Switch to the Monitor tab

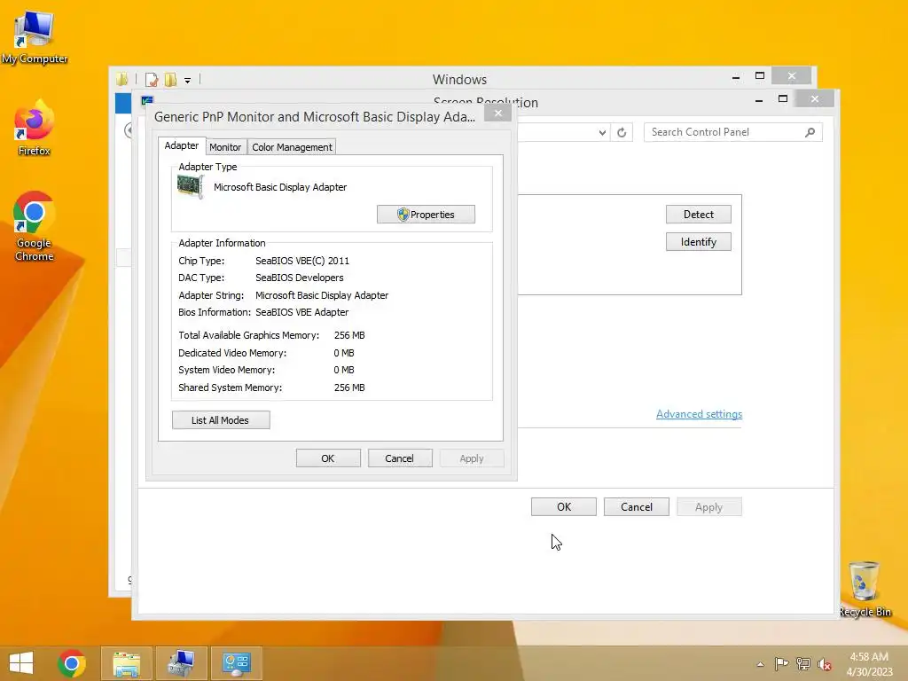pyautogui.click(x=225, y=147)
